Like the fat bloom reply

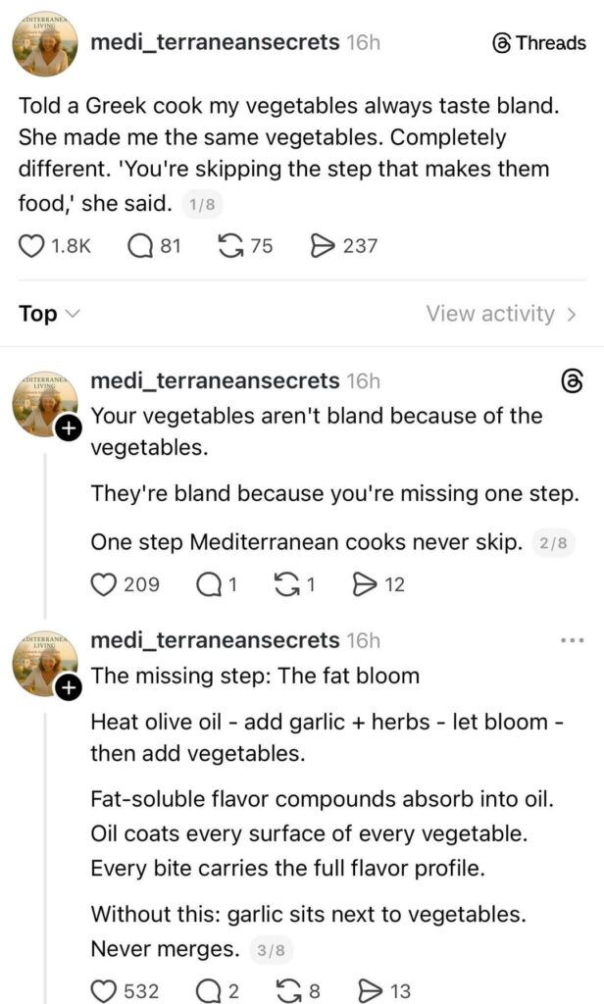point(105,992)
